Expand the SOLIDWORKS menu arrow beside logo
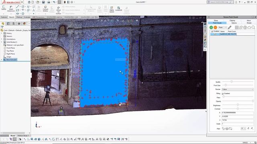This screenshot has height=144, width=257. tap(22, 2)
